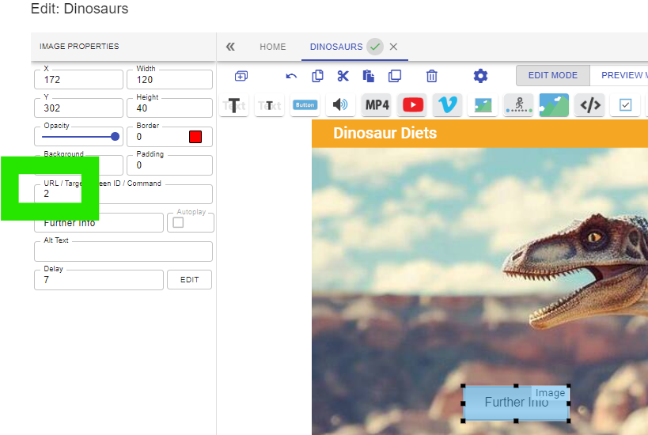Click the X position field
648x435 pixels.
click(78, 79)
